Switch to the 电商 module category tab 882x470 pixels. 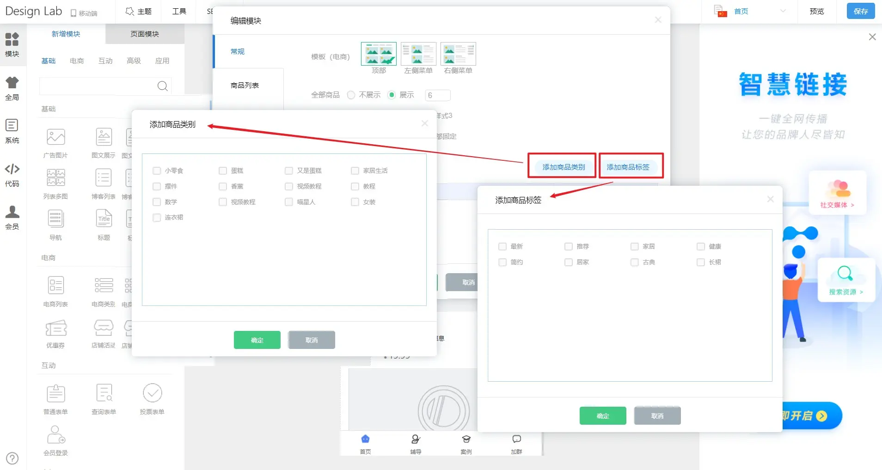[77, 61]
